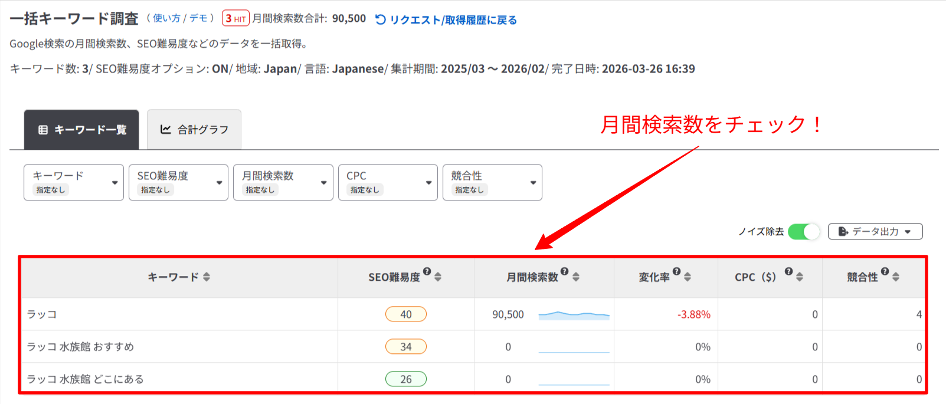The width and height of the screenshot is (946, 404).
Task: Open the 月間検索数 filter dropdown
Action: 283,182
